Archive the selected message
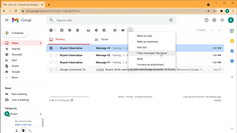237x133 pixels. tap(62, 30)
